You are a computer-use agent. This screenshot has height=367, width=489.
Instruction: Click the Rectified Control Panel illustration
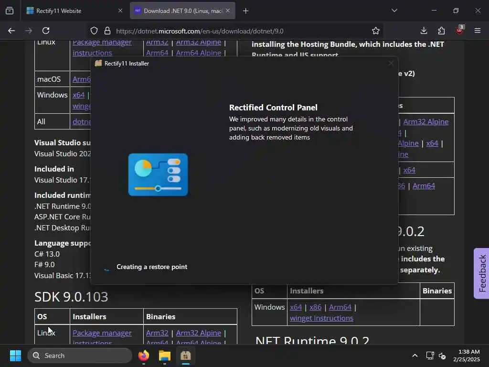click(x=158, y=175)
